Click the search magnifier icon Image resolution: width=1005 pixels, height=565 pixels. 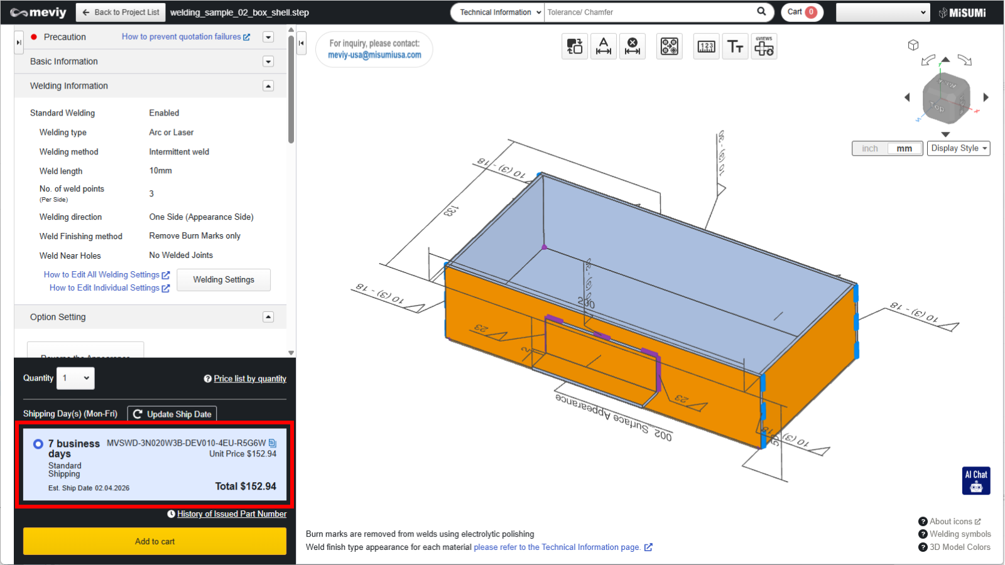[761, 11]
